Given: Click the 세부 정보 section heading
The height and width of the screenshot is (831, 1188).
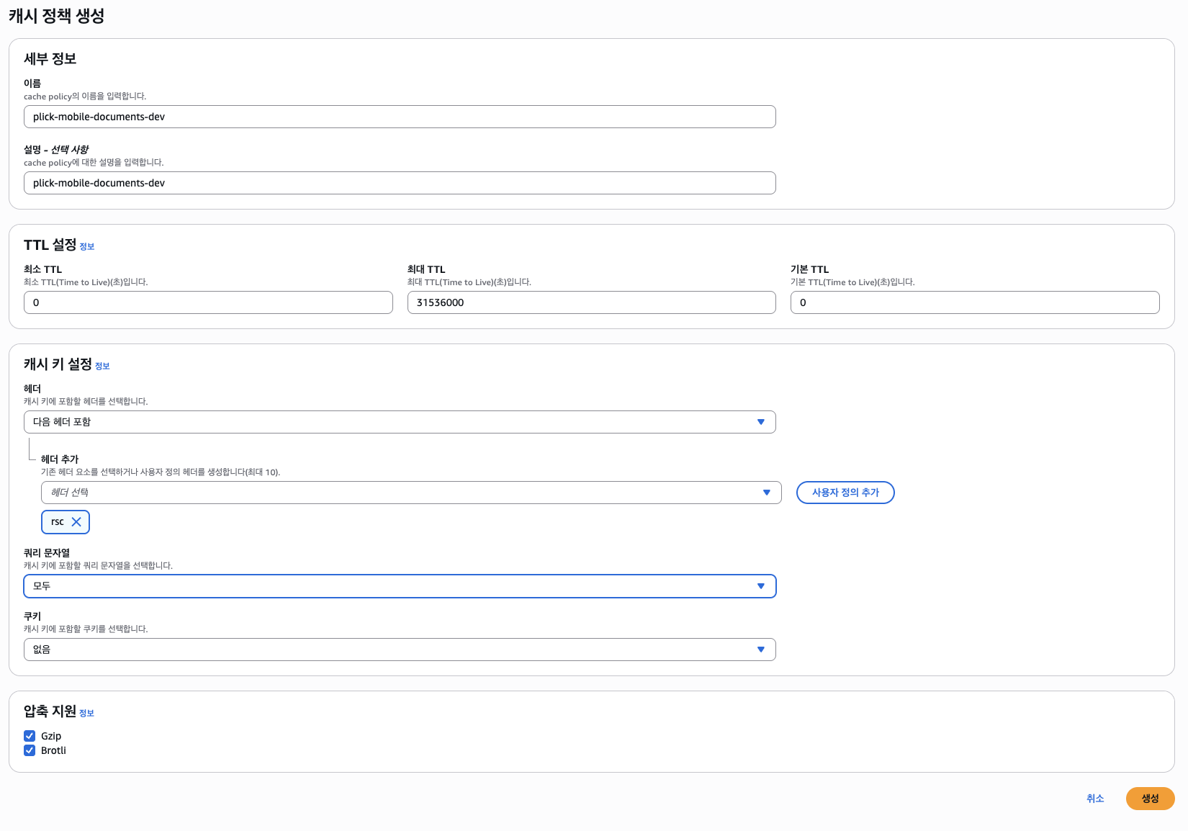Looking at the screenshot, I should pyautogui.click(x=50, y=59).
